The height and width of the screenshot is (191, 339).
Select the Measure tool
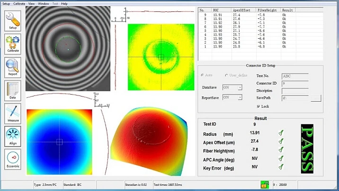click(13, 113)
